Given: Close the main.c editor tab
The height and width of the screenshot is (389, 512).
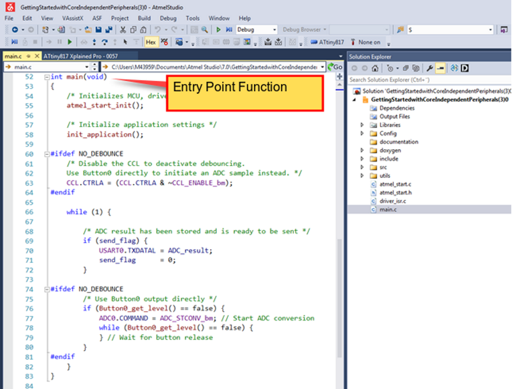Looking at the screenshot, I should click(x=37, y=56).
